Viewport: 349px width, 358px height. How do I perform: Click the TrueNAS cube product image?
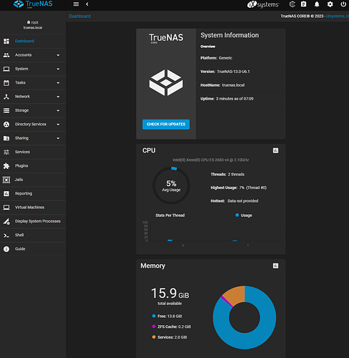point(166,83)
